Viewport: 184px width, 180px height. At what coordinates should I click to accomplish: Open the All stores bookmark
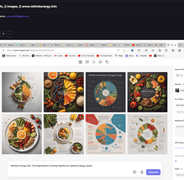[24, 56]
